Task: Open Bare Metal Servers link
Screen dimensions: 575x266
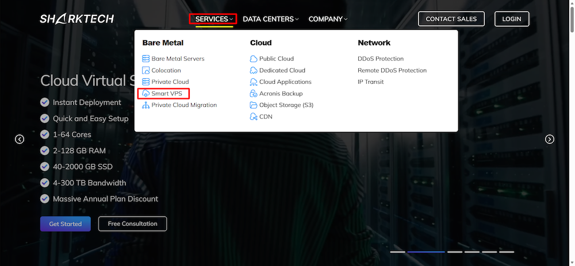Action: pyautogui.click(x=178, y=59)
